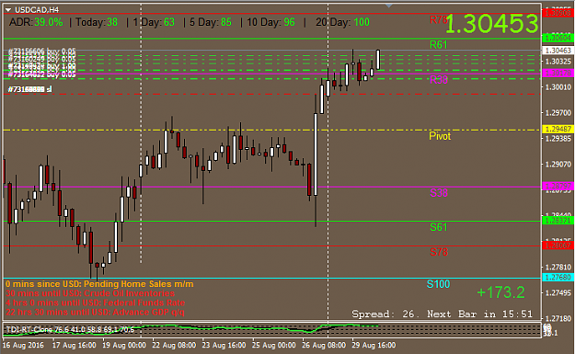Select the cyan S100 support label
Viewport: 575px width, 354px height.
pos(438,284)
